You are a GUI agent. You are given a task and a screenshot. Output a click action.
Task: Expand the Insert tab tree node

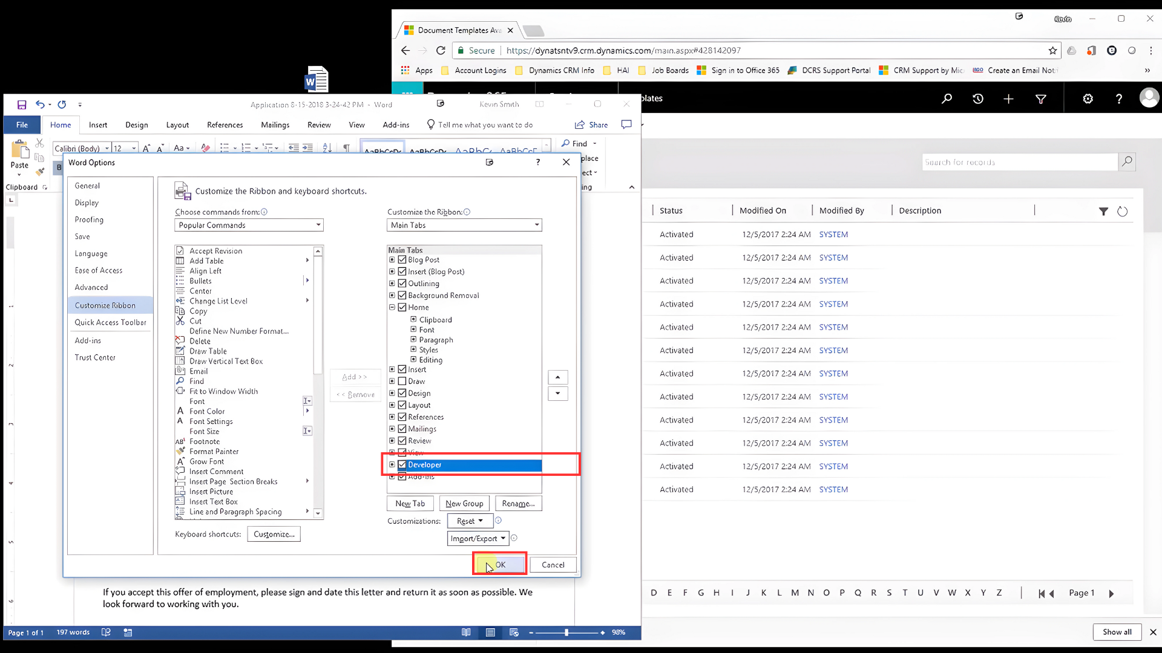pos(392,369)
